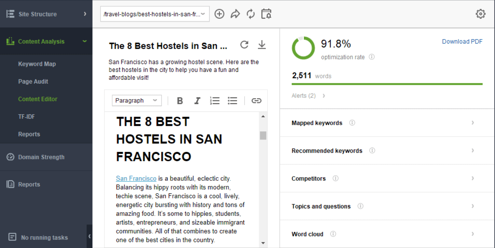Open Keyword Map in the sidebar

[37, 64]
